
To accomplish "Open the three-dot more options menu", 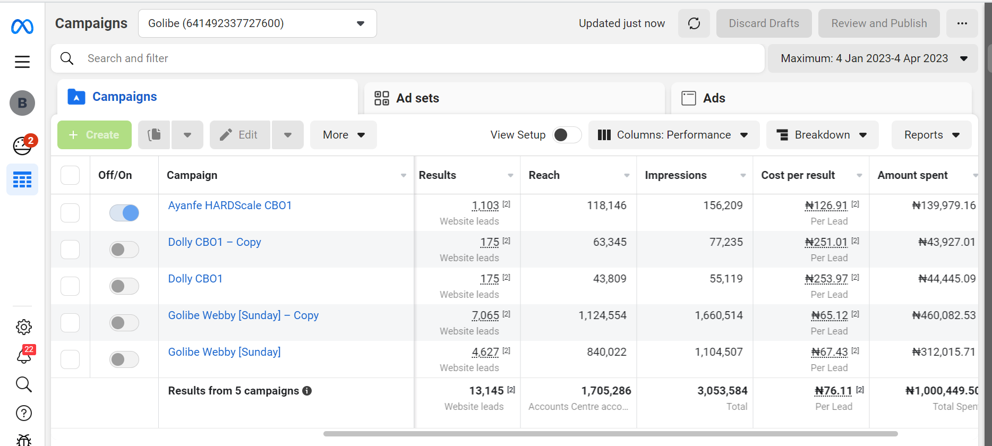I will [962, 23].
